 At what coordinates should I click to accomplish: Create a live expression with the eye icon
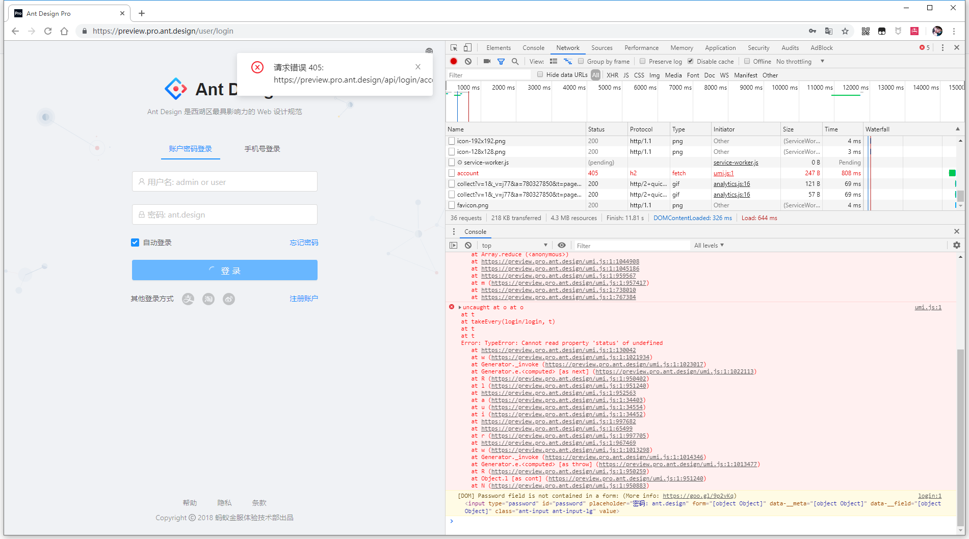(562, 245)
